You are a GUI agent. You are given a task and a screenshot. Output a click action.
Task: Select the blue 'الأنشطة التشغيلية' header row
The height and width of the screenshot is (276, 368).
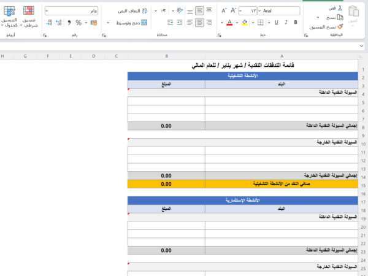[x=243, y=76]
